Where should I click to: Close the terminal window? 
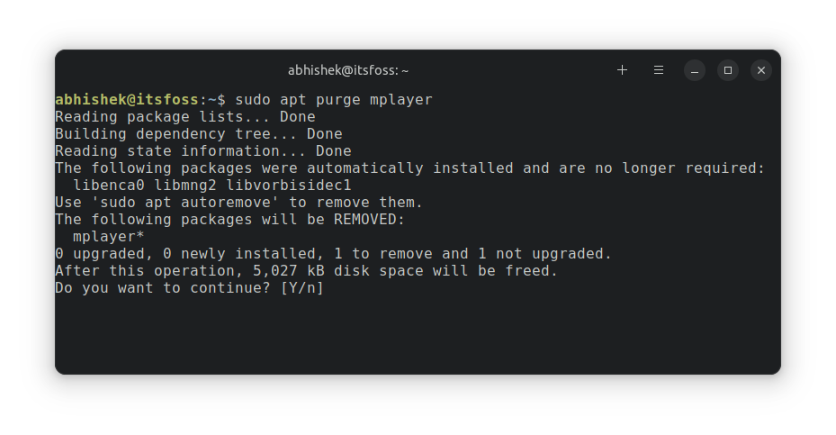(x=760, y=70)
